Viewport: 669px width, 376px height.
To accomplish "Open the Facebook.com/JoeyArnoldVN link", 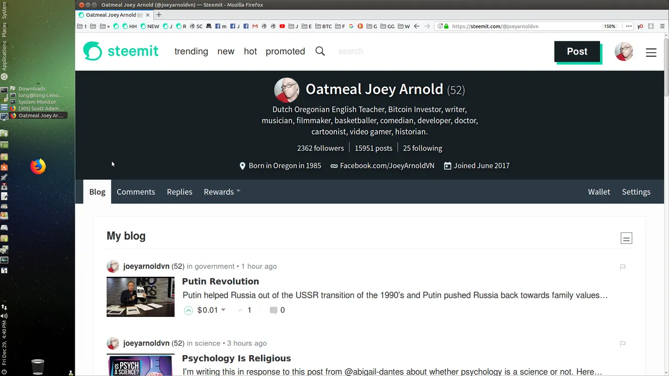I will 387,166.
